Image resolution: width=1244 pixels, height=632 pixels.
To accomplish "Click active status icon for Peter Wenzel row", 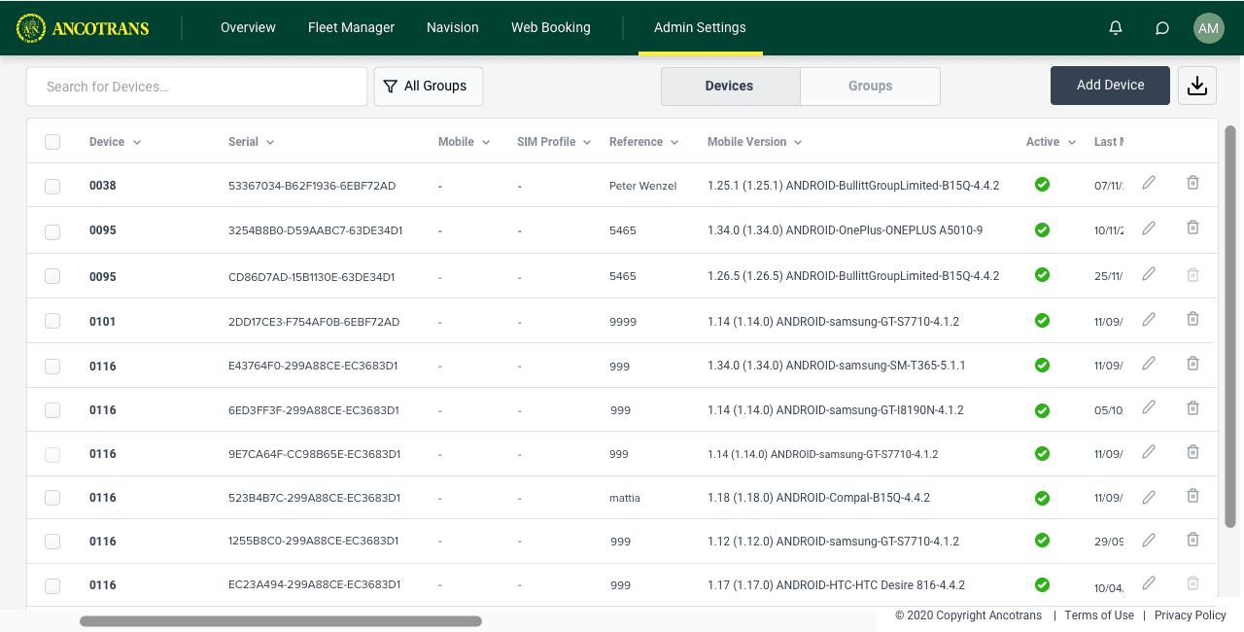I will pos(1042,185).
